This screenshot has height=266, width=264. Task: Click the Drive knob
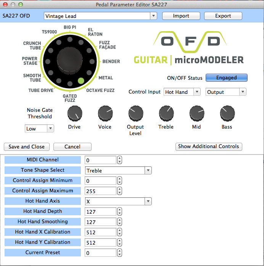75,113
